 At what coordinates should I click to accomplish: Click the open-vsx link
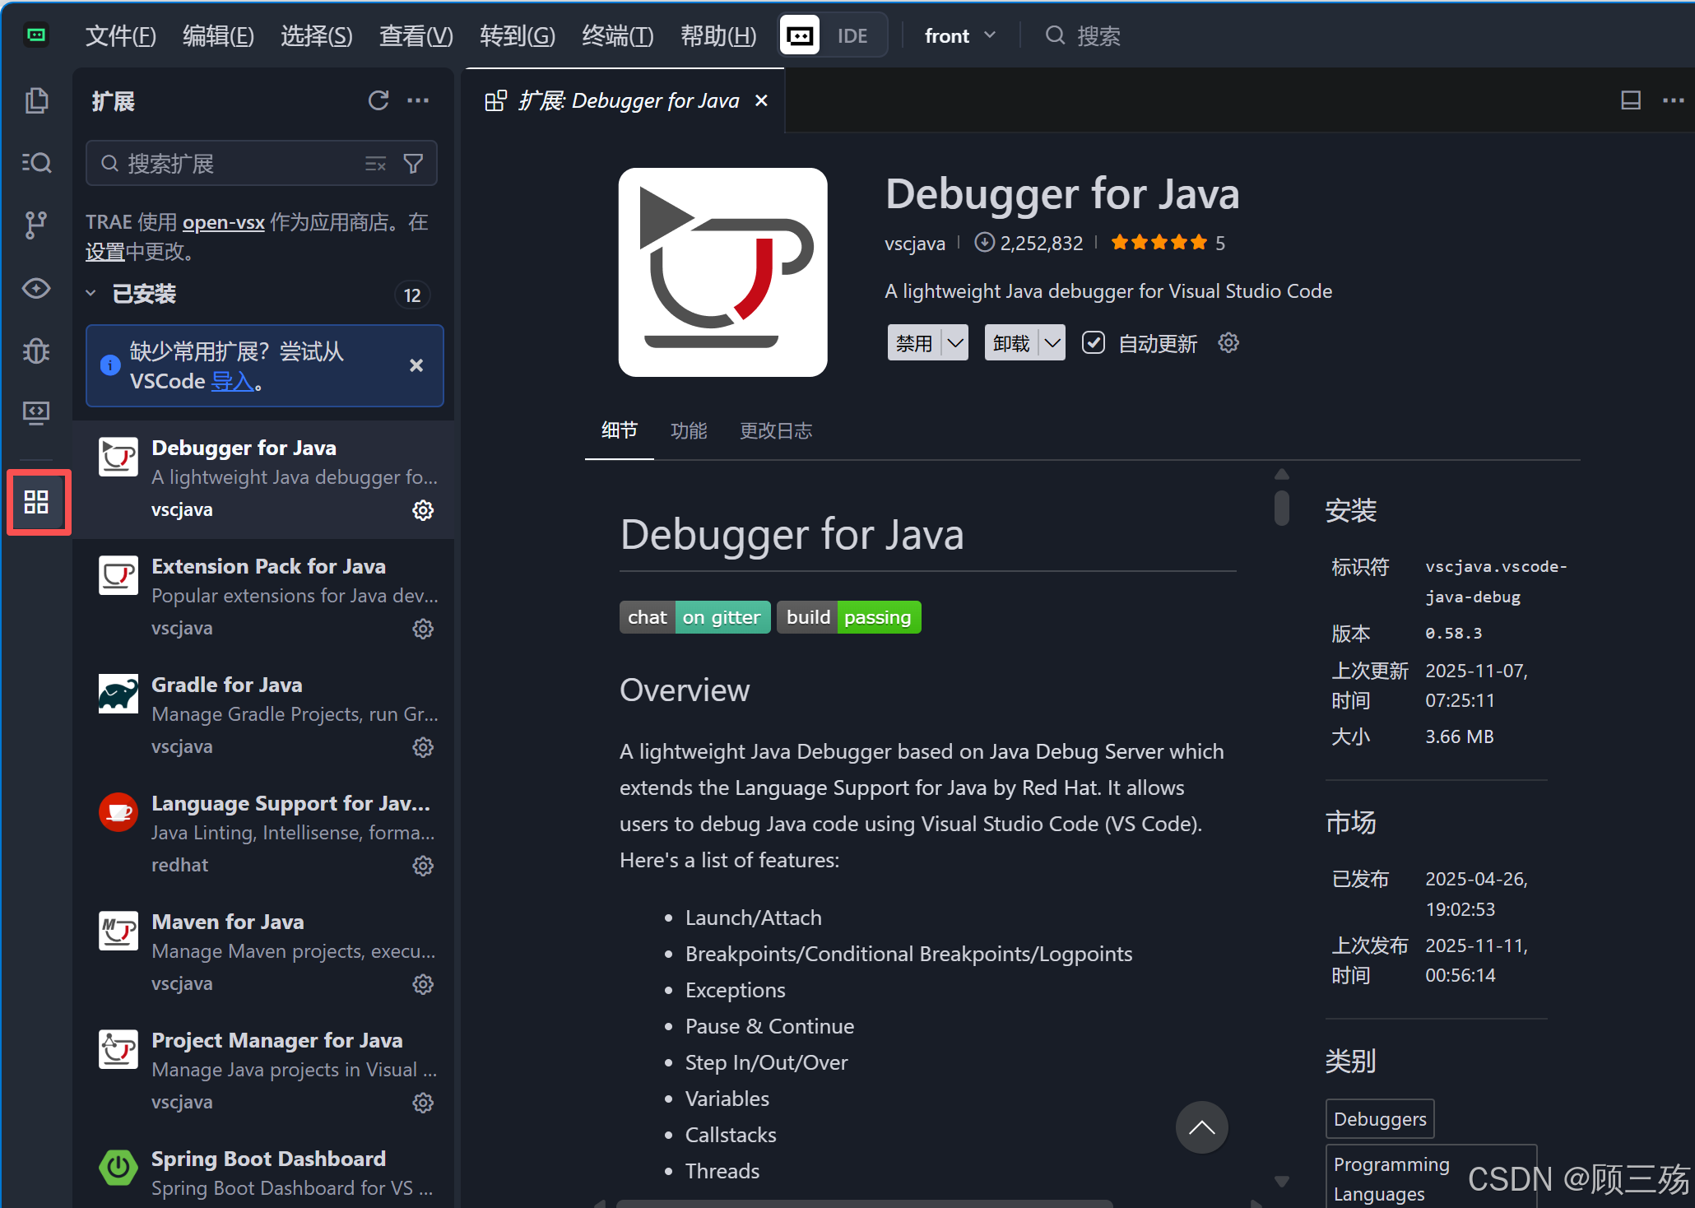(x=223, y=223)
